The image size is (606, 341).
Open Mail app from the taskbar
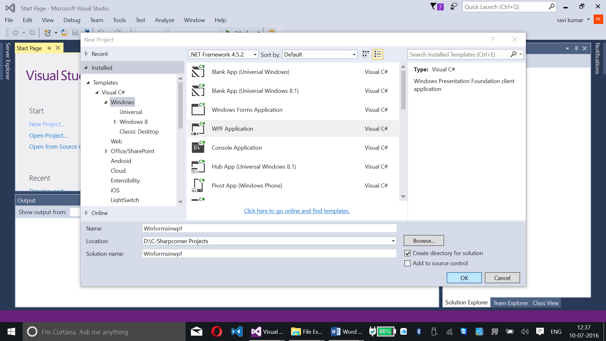tap(196, 332)
